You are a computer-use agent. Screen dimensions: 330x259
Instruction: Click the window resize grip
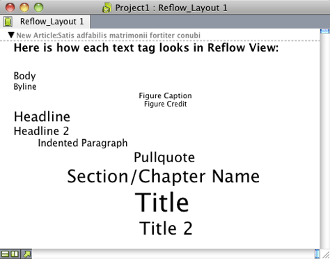pyautogui.click(x=325, y=254)
